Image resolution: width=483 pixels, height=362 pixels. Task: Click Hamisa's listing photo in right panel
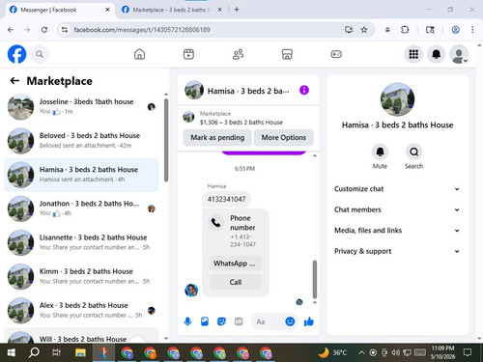click(397, 99)
